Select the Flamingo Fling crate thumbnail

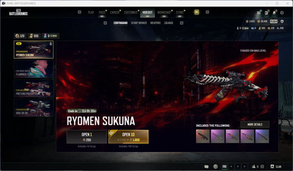[x=34, y=69]
